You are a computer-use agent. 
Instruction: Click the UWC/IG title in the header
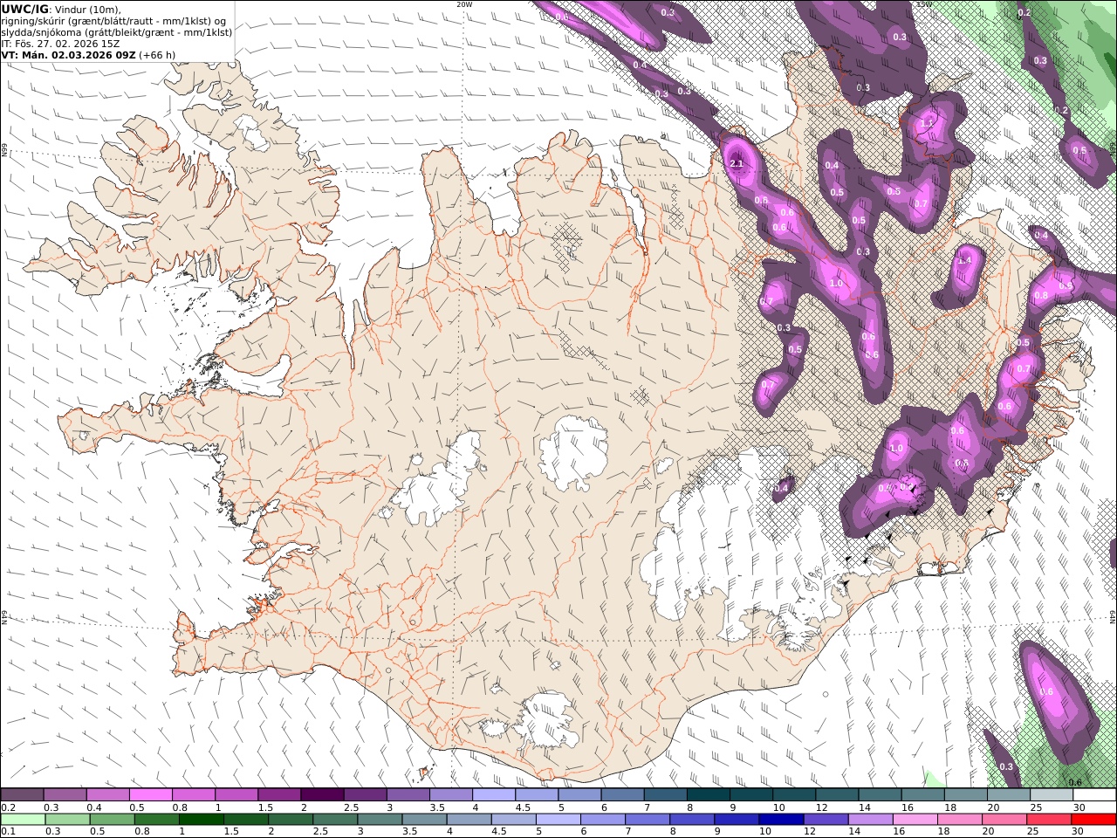pyautogui.click(x=24, y=10)
